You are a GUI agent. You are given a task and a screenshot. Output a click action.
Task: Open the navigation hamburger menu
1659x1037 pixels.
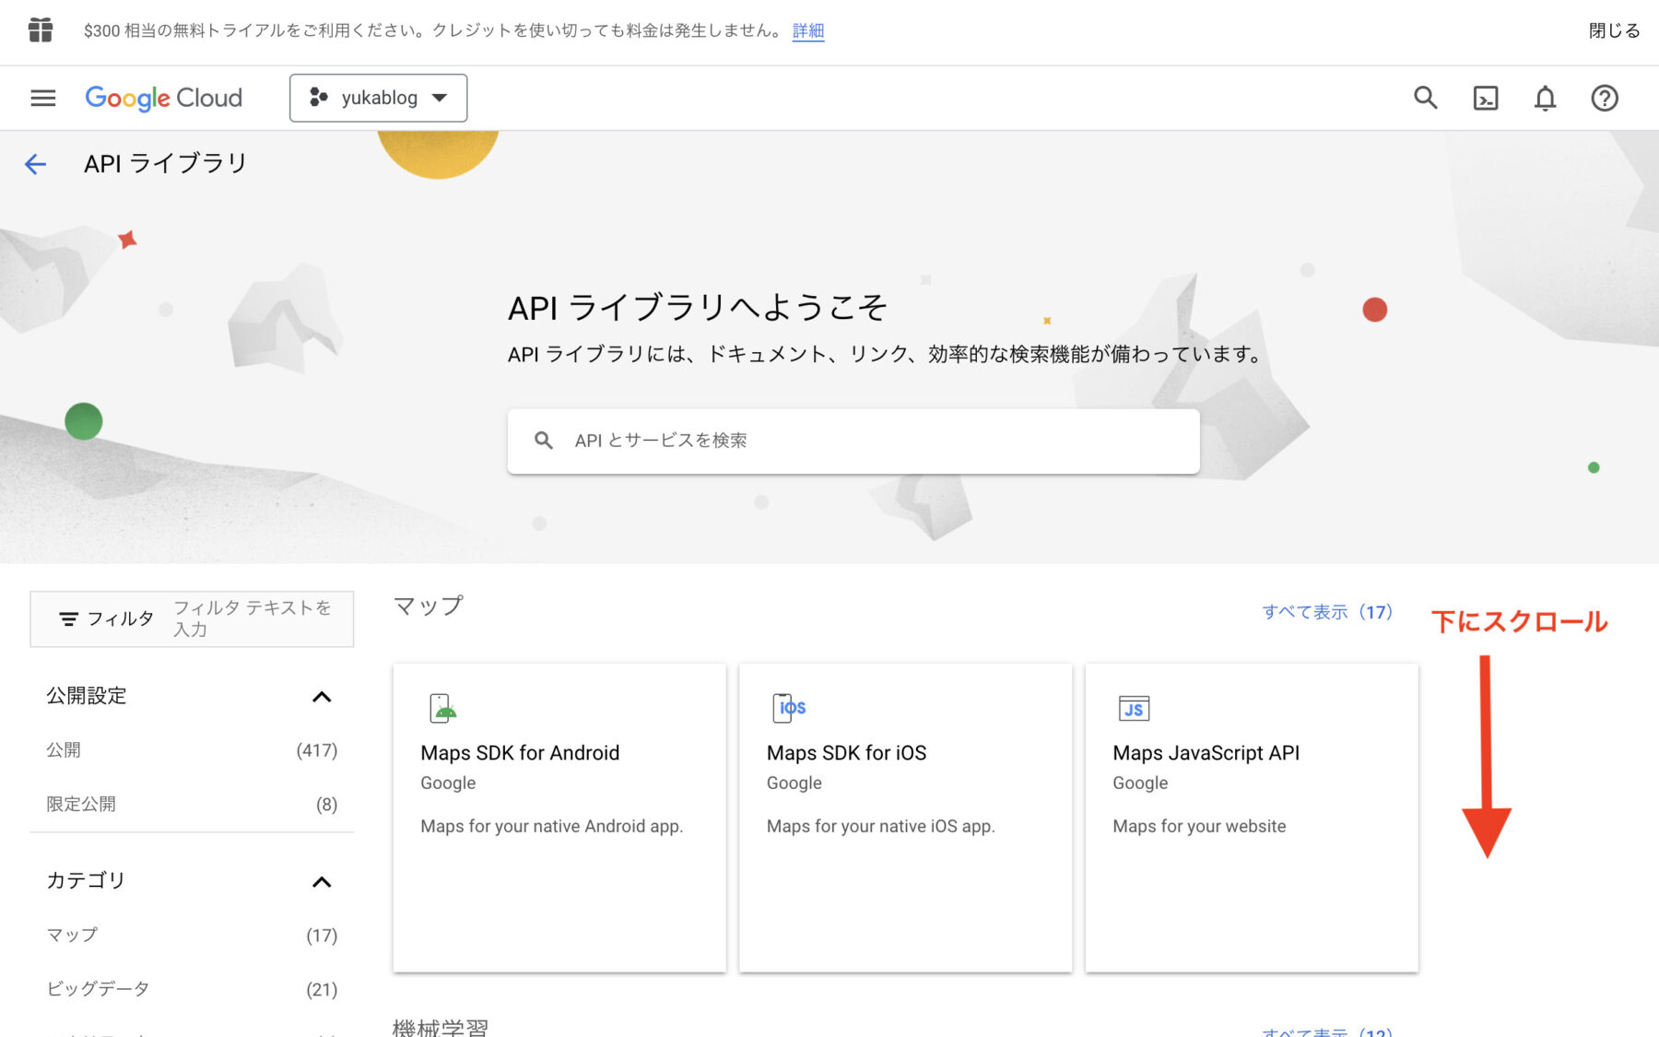42,98
